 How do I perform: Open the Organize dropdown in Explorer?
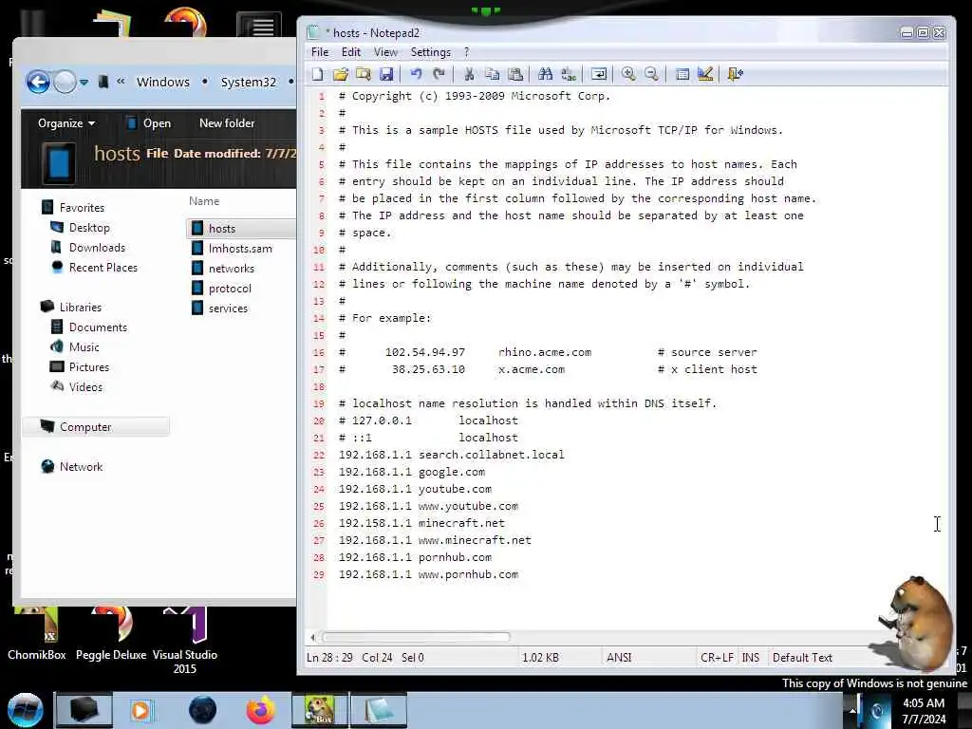tap(66, 123)
